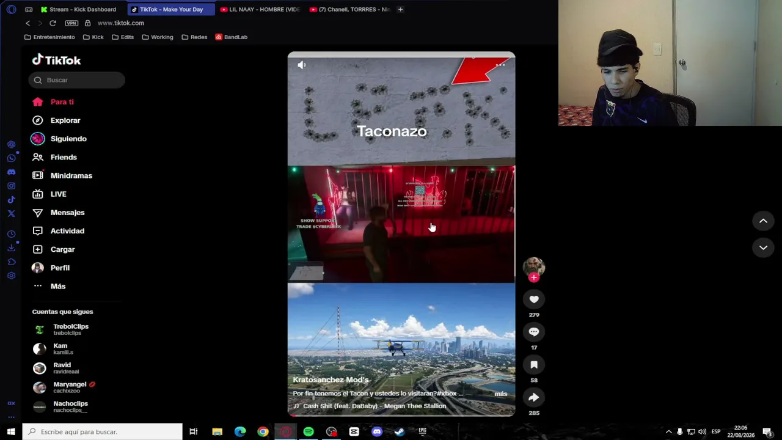Open the Edits bookmarks folder
The image size is (782, 440).
click(x=122, y=37)
